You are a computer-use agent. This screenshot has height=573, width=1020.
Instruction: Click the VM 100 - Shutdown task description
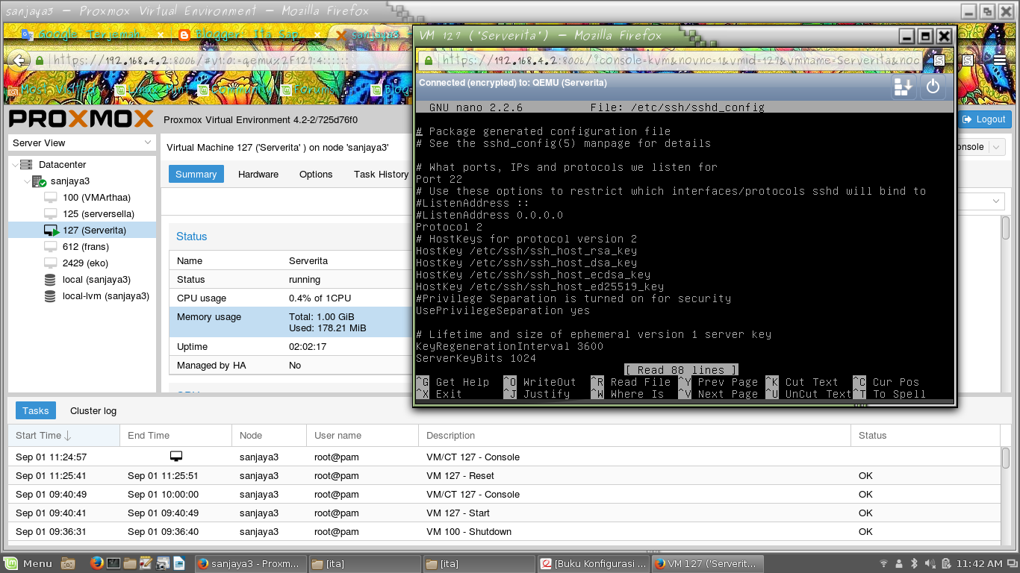coord(469,531)
